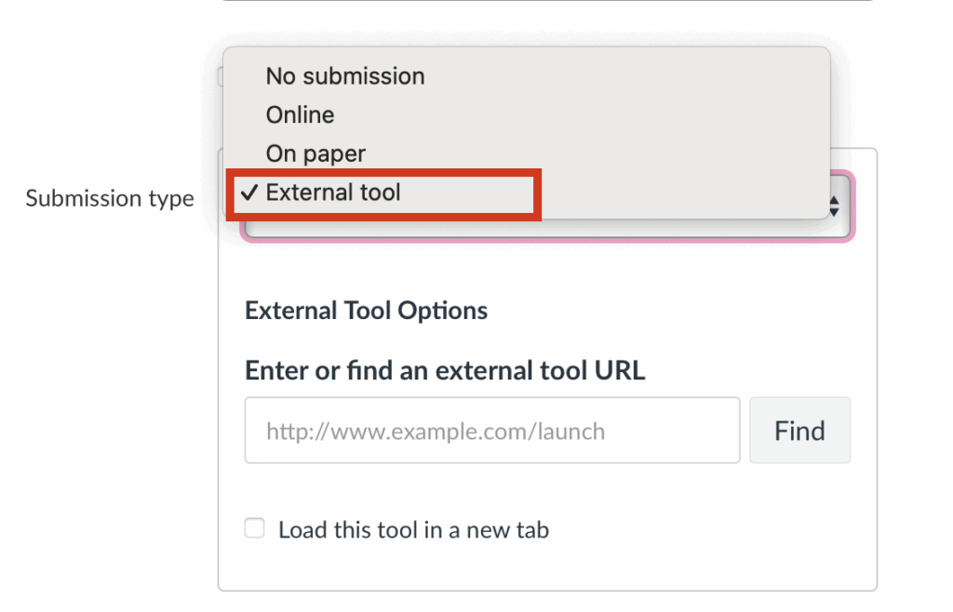Select the External tool option

(x=333, y=193)
